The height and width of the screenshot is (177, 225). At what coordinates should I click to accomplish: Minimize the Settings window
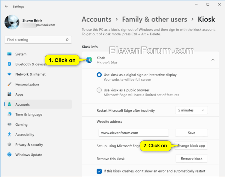[196, 4]
